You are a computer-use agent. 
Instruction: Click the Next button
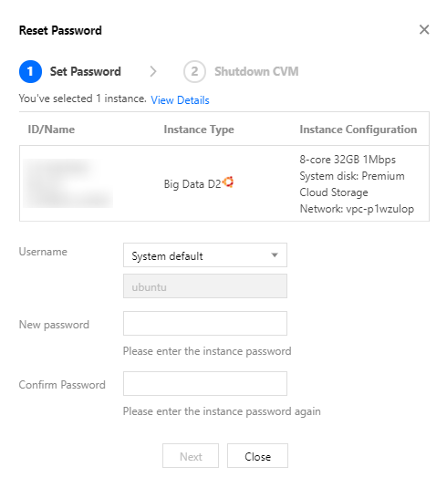(191, 456)
